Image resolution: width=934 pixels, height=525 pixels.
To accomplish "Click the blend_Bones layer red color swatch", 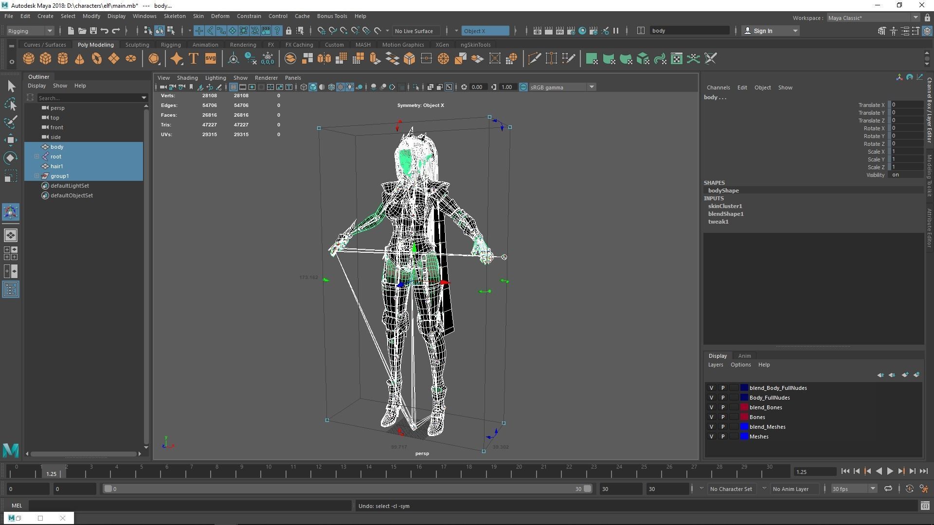I will [x=744, y=407].
